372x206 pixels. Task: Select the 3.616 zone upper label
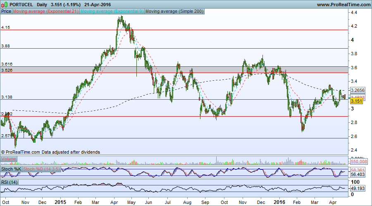pyautogui.click(x=7, y=64)
